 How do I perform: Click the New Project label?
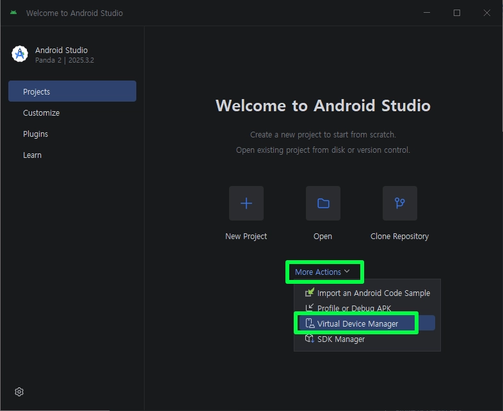[246, 237]
